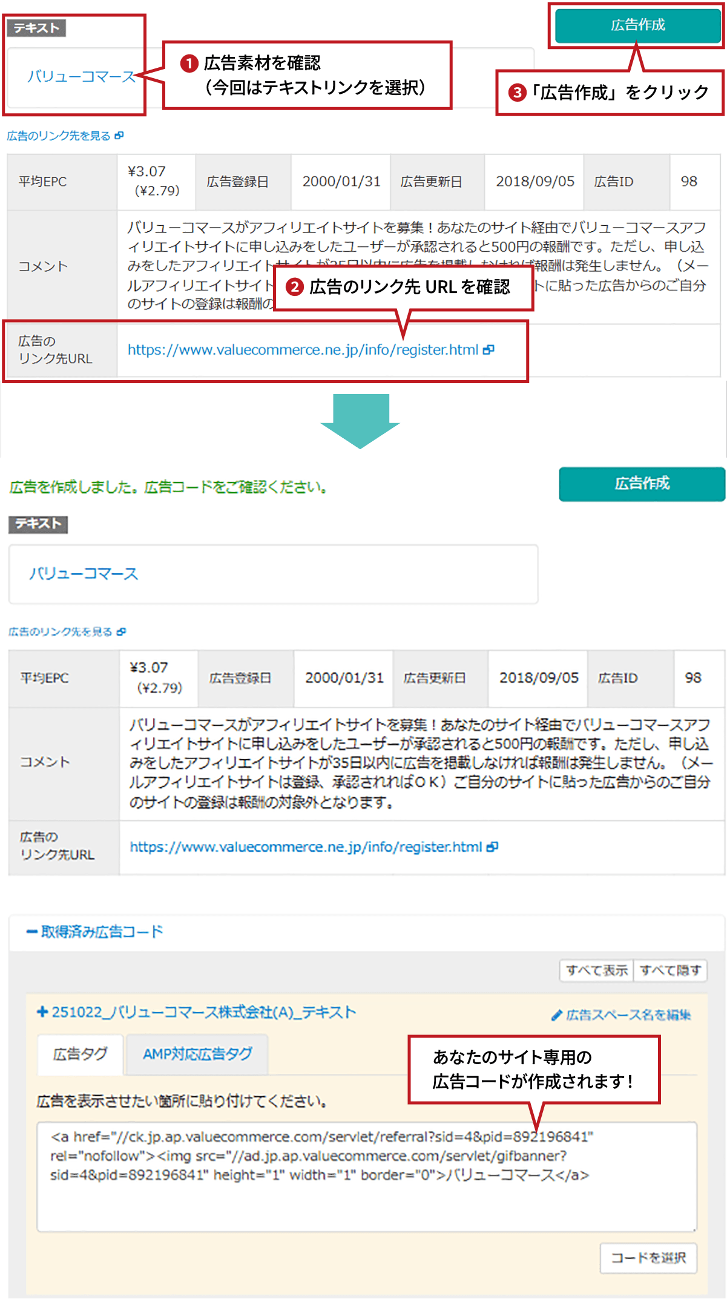
Task: Click the external-link icon beside the first 広告のリンク先を見る
Action: tap(119, 136)
